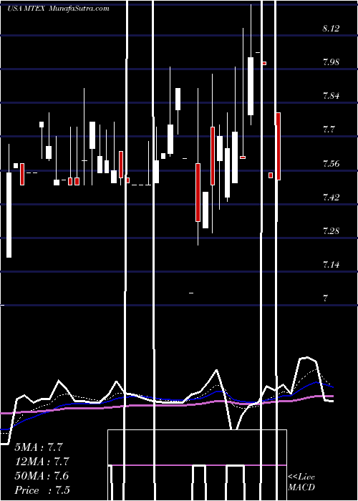Click the 7.14 price axis label

pyautogui.click(x=331, y=265)
